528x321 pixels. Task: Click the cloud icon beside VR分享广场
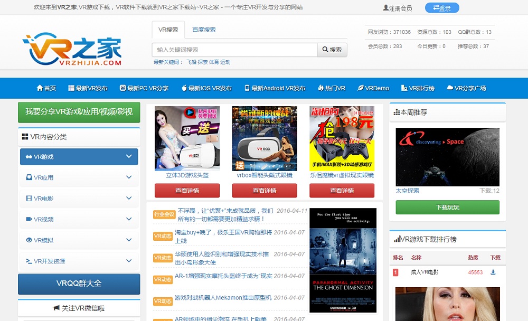click(449, 88)
